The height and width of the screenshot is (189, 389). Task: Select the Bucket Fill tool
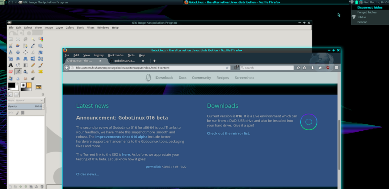click(x=18, y=65)
